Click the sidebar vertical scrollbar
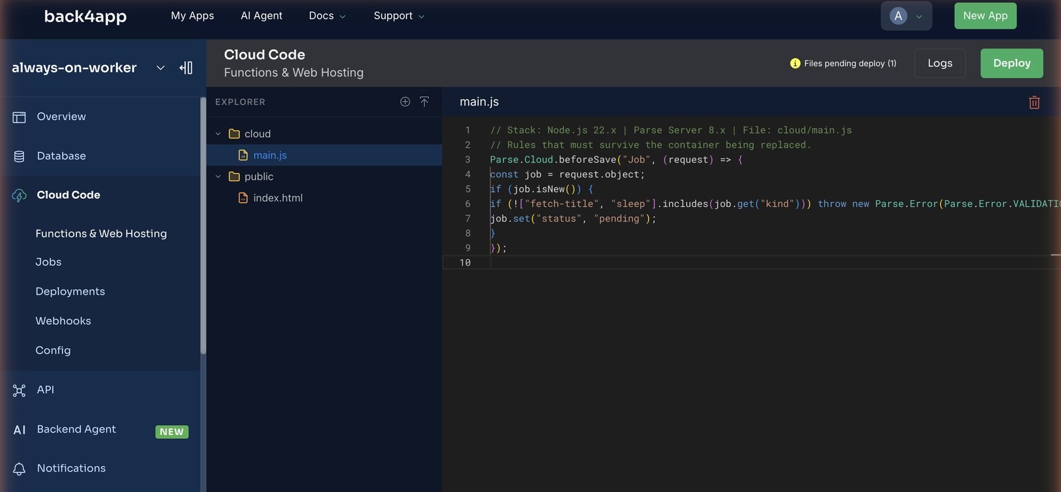 (x=203, y=225)
